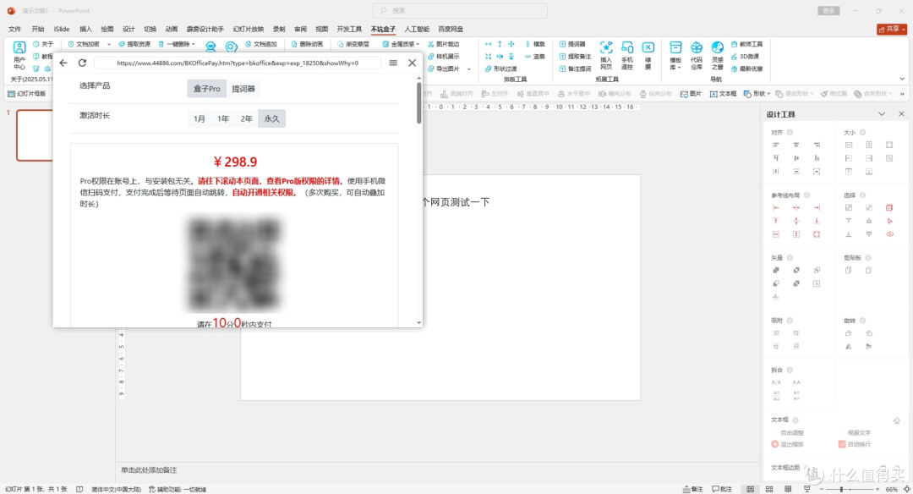This screenshot has width=913, height=494.
Task: Click the 插入网页 insert webpage button
Action: pos(606,55)
